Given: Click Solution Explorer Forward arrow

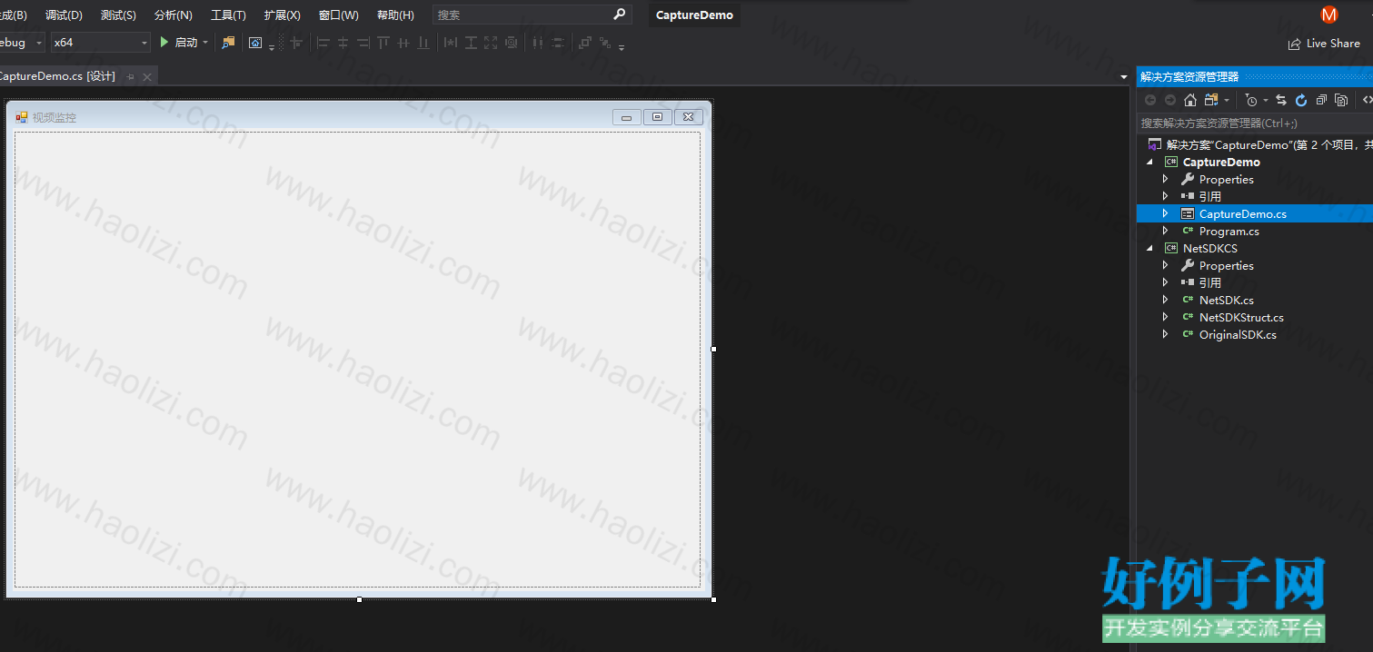Looking at the screenshot, I should tap(1170, 100).
